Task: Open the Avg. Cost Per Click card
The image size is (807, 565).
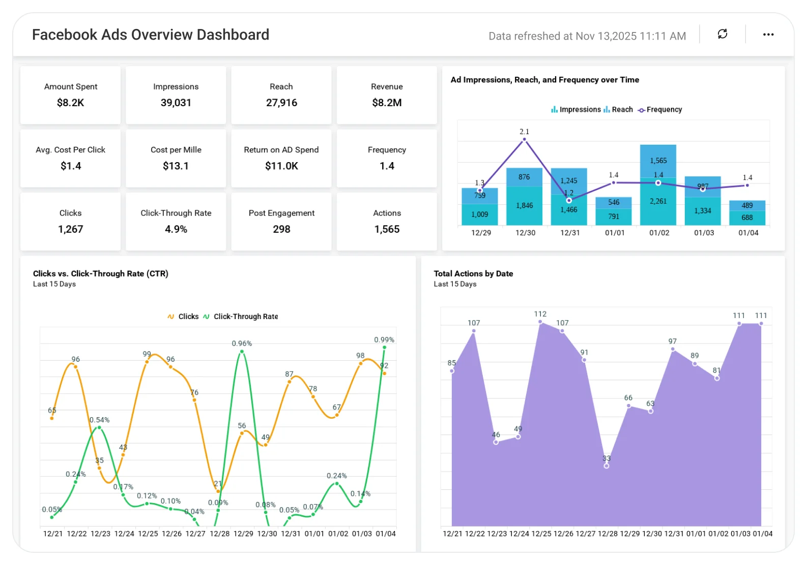Action: pyautogui.click(x=71, y=158)
